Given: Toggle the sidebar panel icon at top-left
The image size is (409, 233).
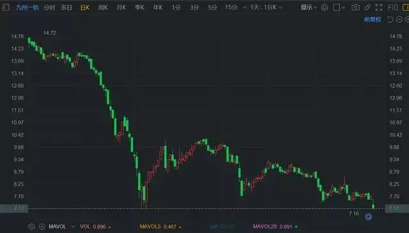Looking at the screenshot, I should tap(6, 7).
